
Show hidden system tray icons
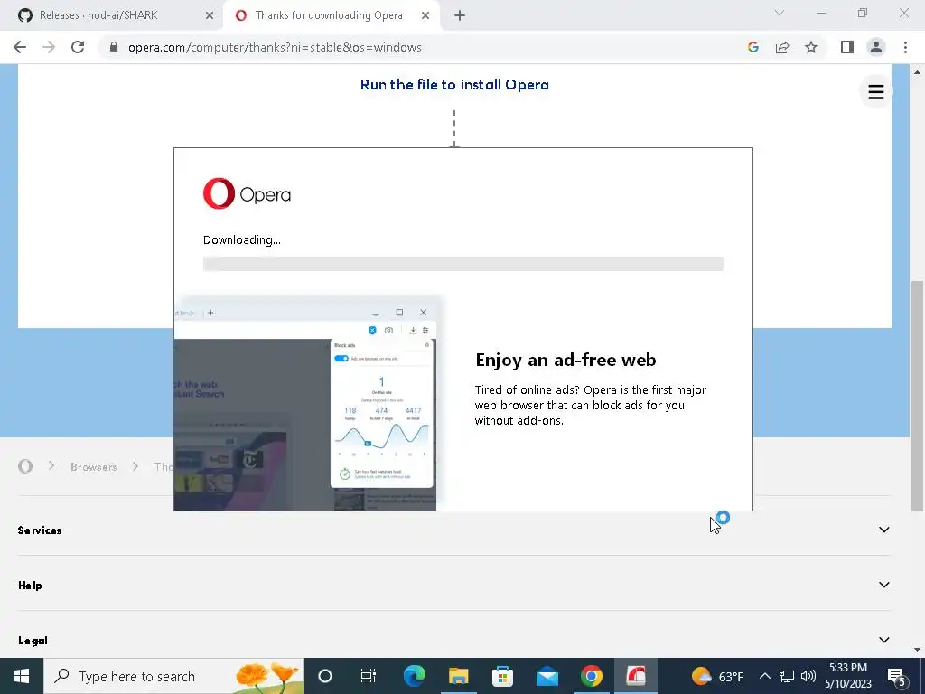pyautogui.click(x=764, y=676)
